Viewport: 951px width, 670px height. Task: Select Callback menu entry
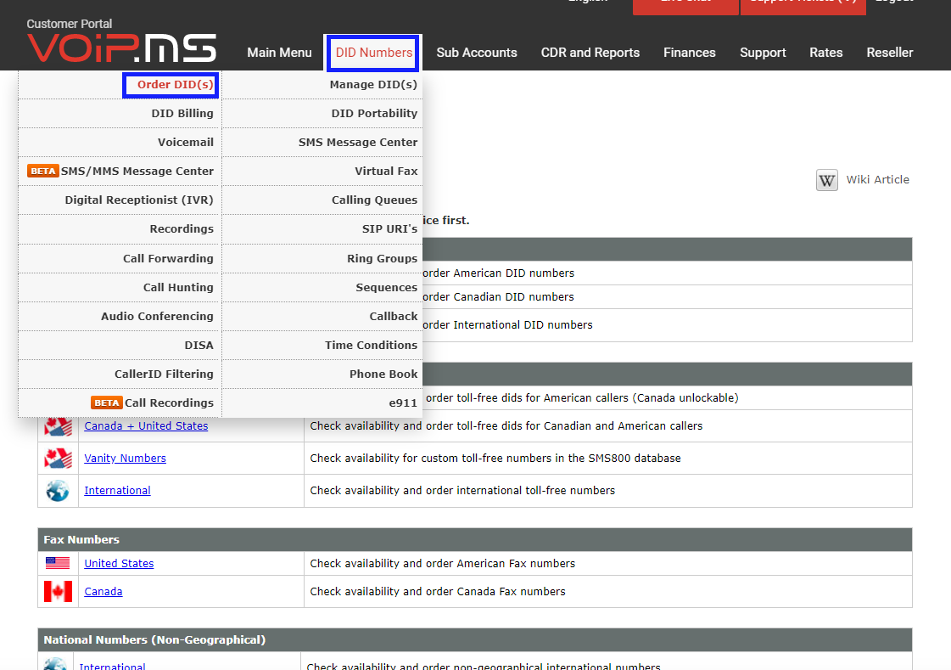pos(393,316)
